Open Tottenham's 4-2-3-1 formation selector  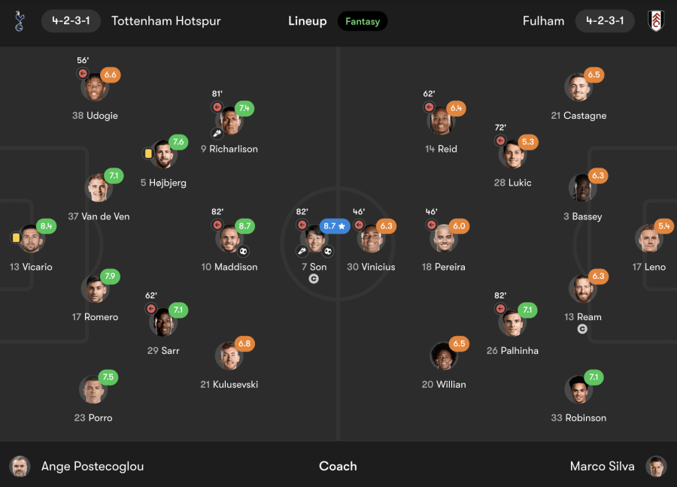[x=71, y=21]
